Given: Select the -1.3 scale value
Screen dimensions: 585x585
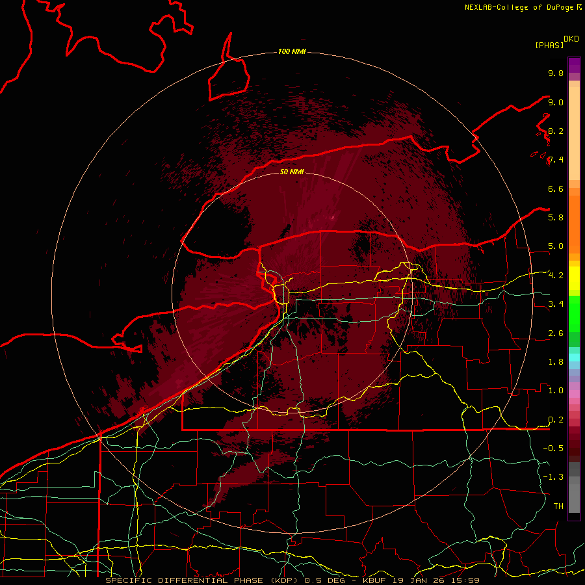Looking at the screenshot, I should point(553,477).
